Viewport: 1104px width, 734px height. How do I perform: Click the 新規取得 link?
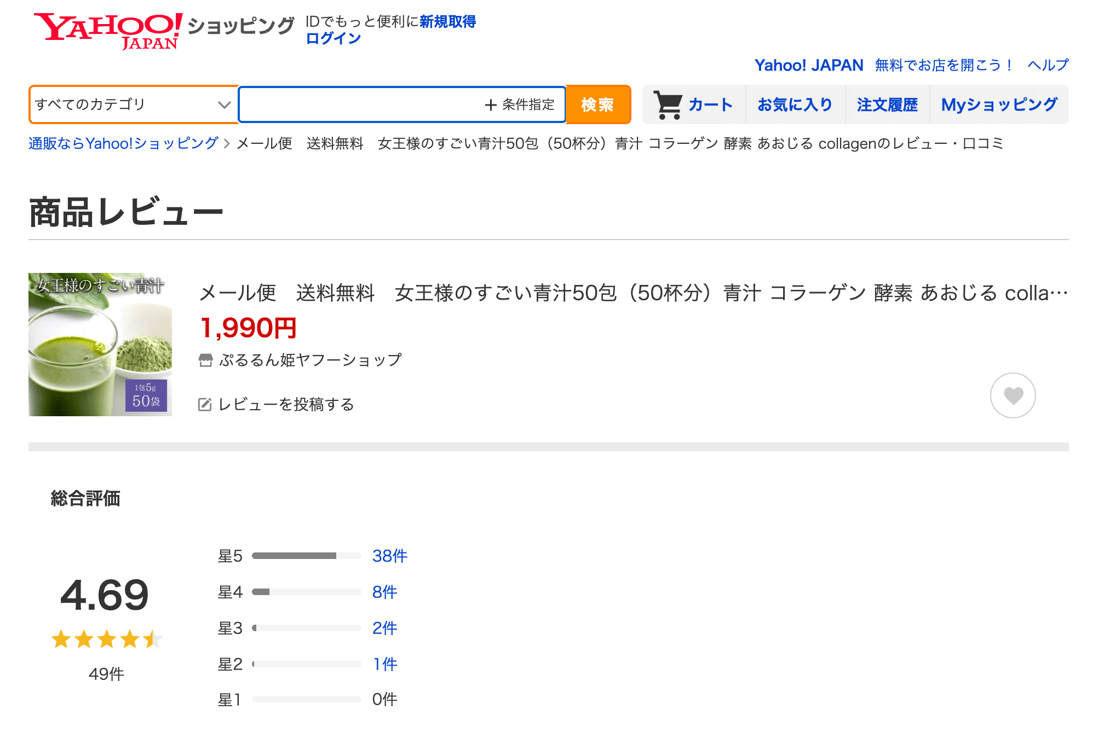(447, 21)
